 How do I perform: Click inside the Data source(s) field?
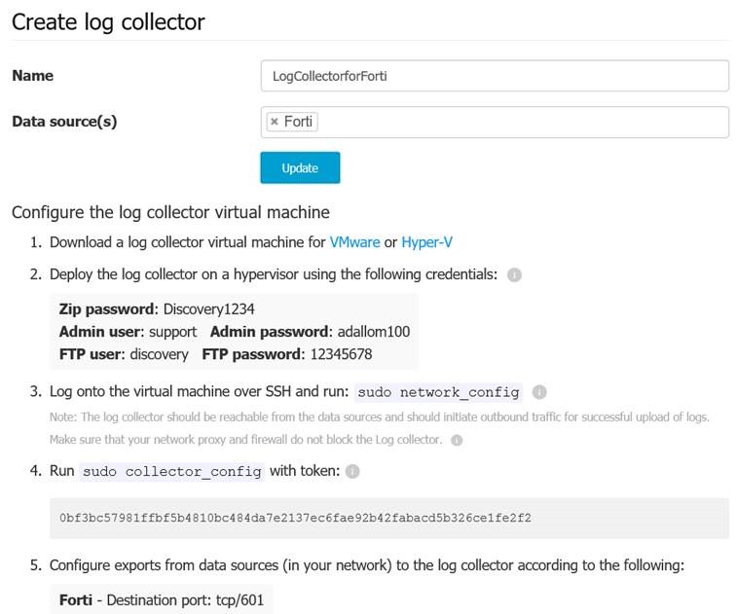495,123
